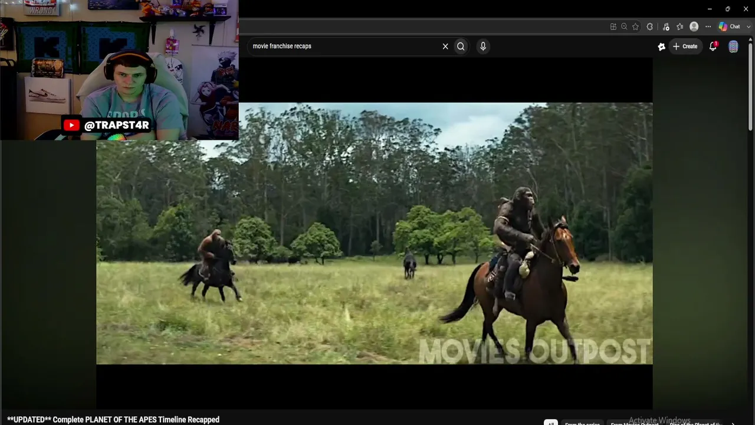
Task: Add this page to favorites star
Action: [635, 27]
